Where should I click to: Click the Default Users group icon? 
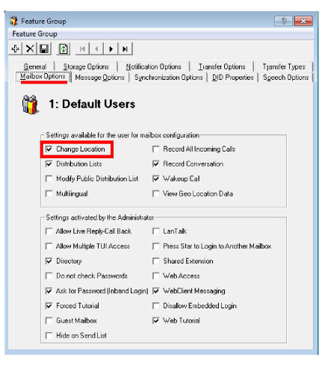coord(30,104)
